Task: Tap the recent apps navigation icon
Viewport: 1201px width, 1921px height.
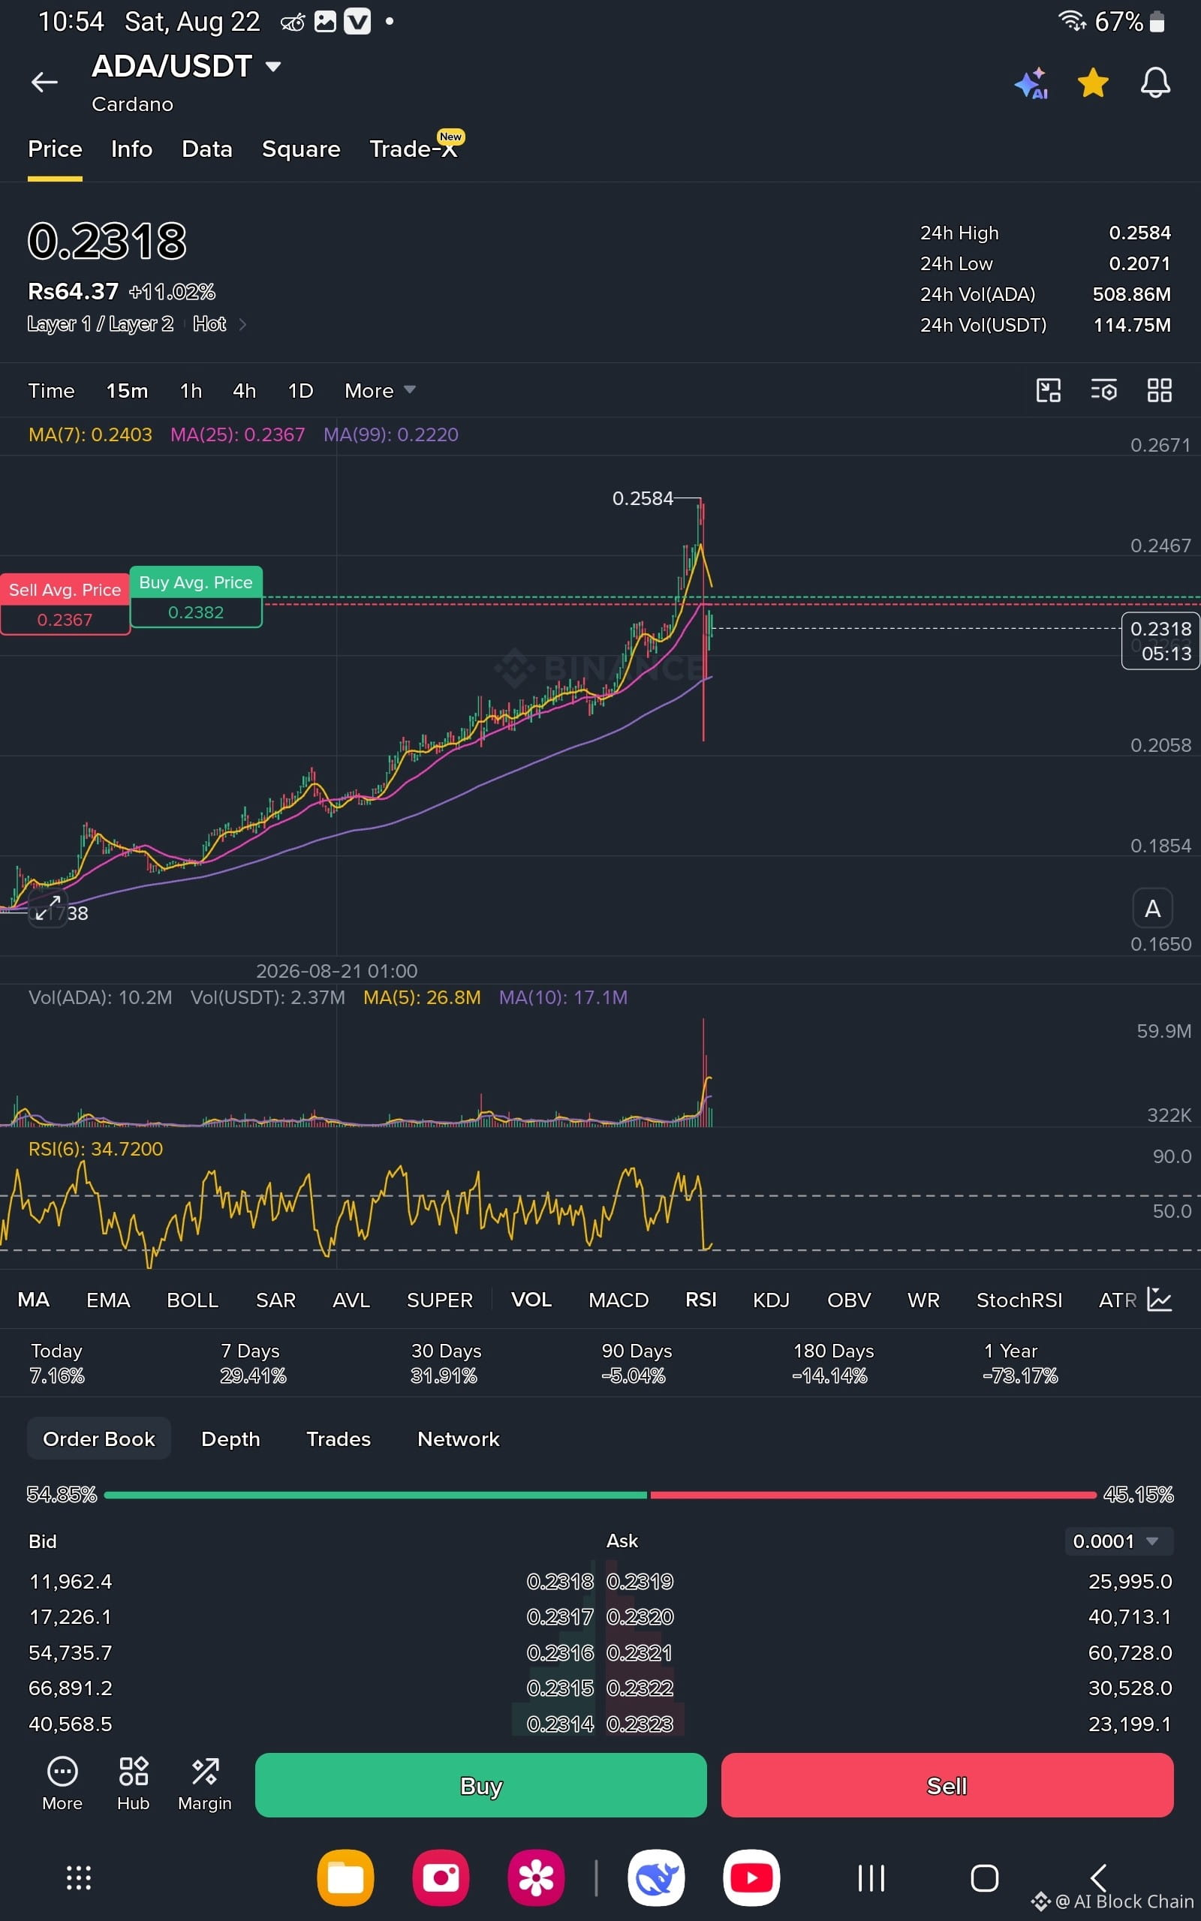Action: click(x=871, y=1878)
